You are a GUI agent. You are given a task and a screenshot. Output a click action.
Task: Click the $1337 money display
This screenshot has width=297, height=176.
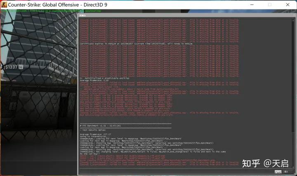click(x=11, y=67)
